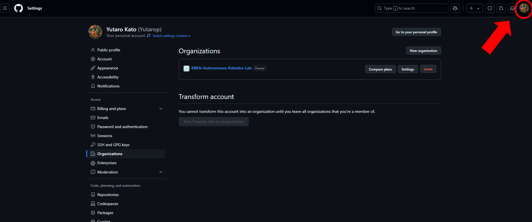Click the KBKN organization avatar

click(186, 68)
